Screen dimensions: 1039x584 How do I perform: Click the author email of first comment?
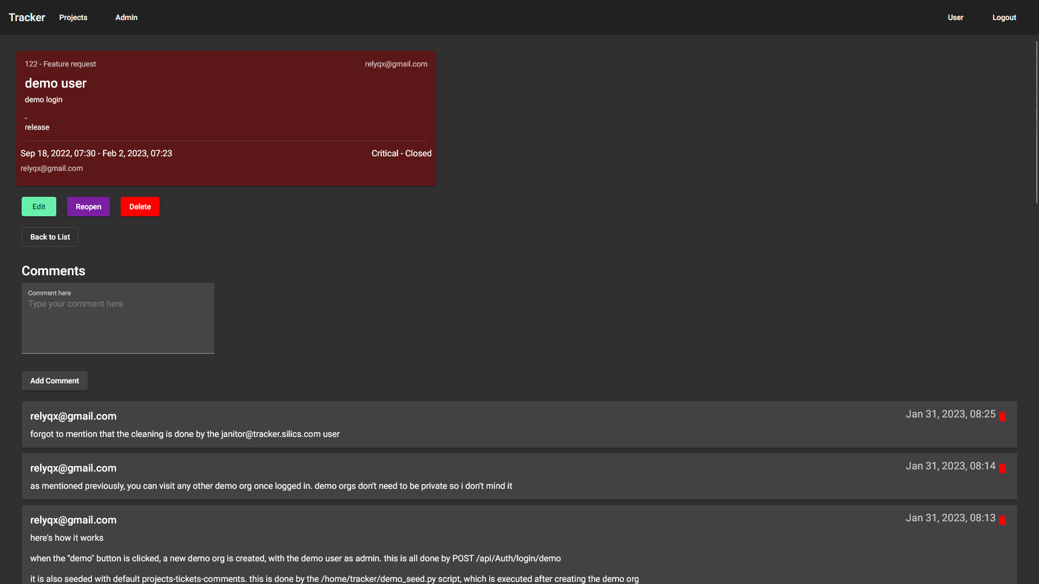click(73, 416)
